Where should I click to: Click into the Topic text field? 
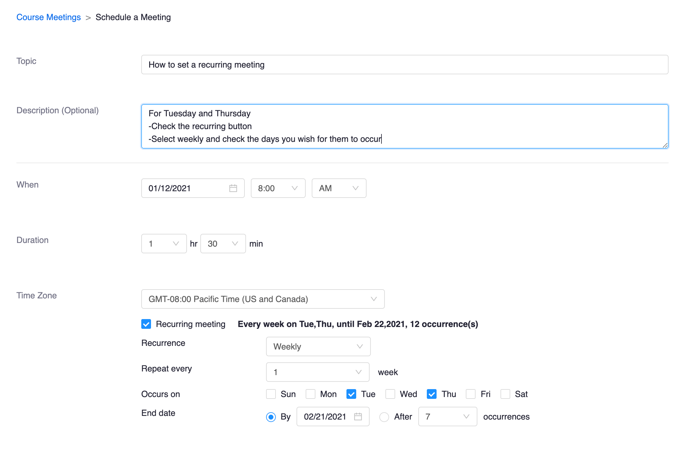click(x=404, y=65)
